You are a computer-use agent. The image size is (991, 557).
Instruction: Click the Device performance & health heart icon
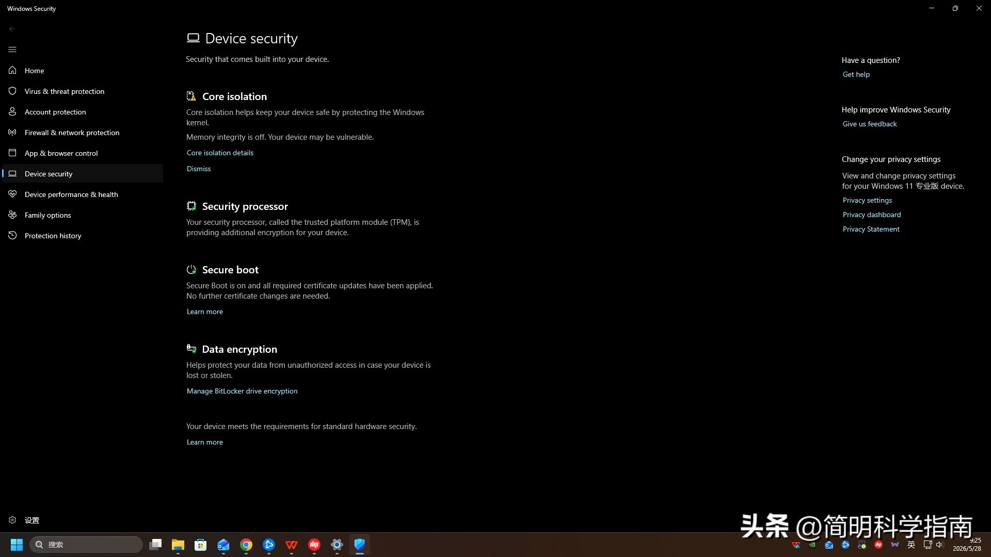[12, 194]
